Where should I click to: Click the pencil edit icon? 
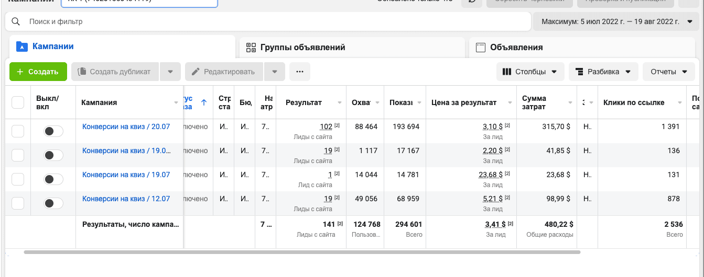point(196,72)
